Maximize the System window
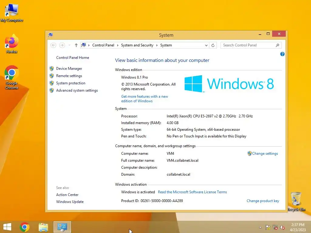Screen dimensions: 311x233 [x=268, y=34]
